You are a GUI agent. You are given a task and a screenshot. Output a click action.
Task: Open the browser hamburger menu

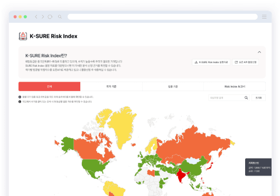coord(264,16)
